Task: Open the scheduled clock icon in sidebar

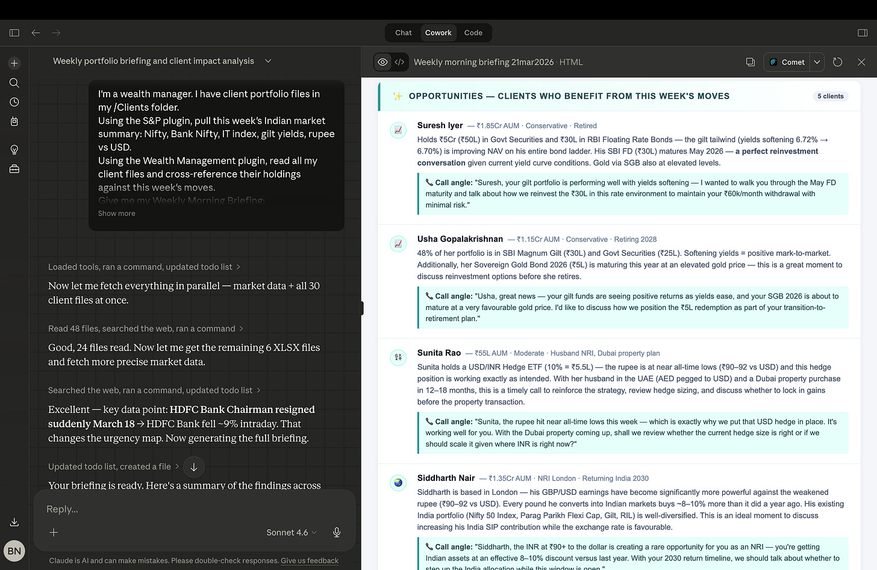Action: click(x=14, y=102)
